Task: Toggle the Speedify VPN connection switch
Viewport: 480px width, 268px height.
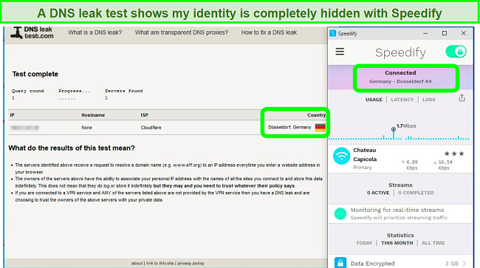Action: (x=456, y=52)
